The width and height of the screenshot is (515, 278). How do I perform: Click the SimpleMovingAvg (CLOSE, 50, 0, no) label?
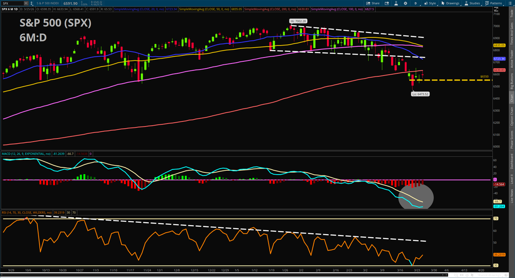[x=204, y=9]
